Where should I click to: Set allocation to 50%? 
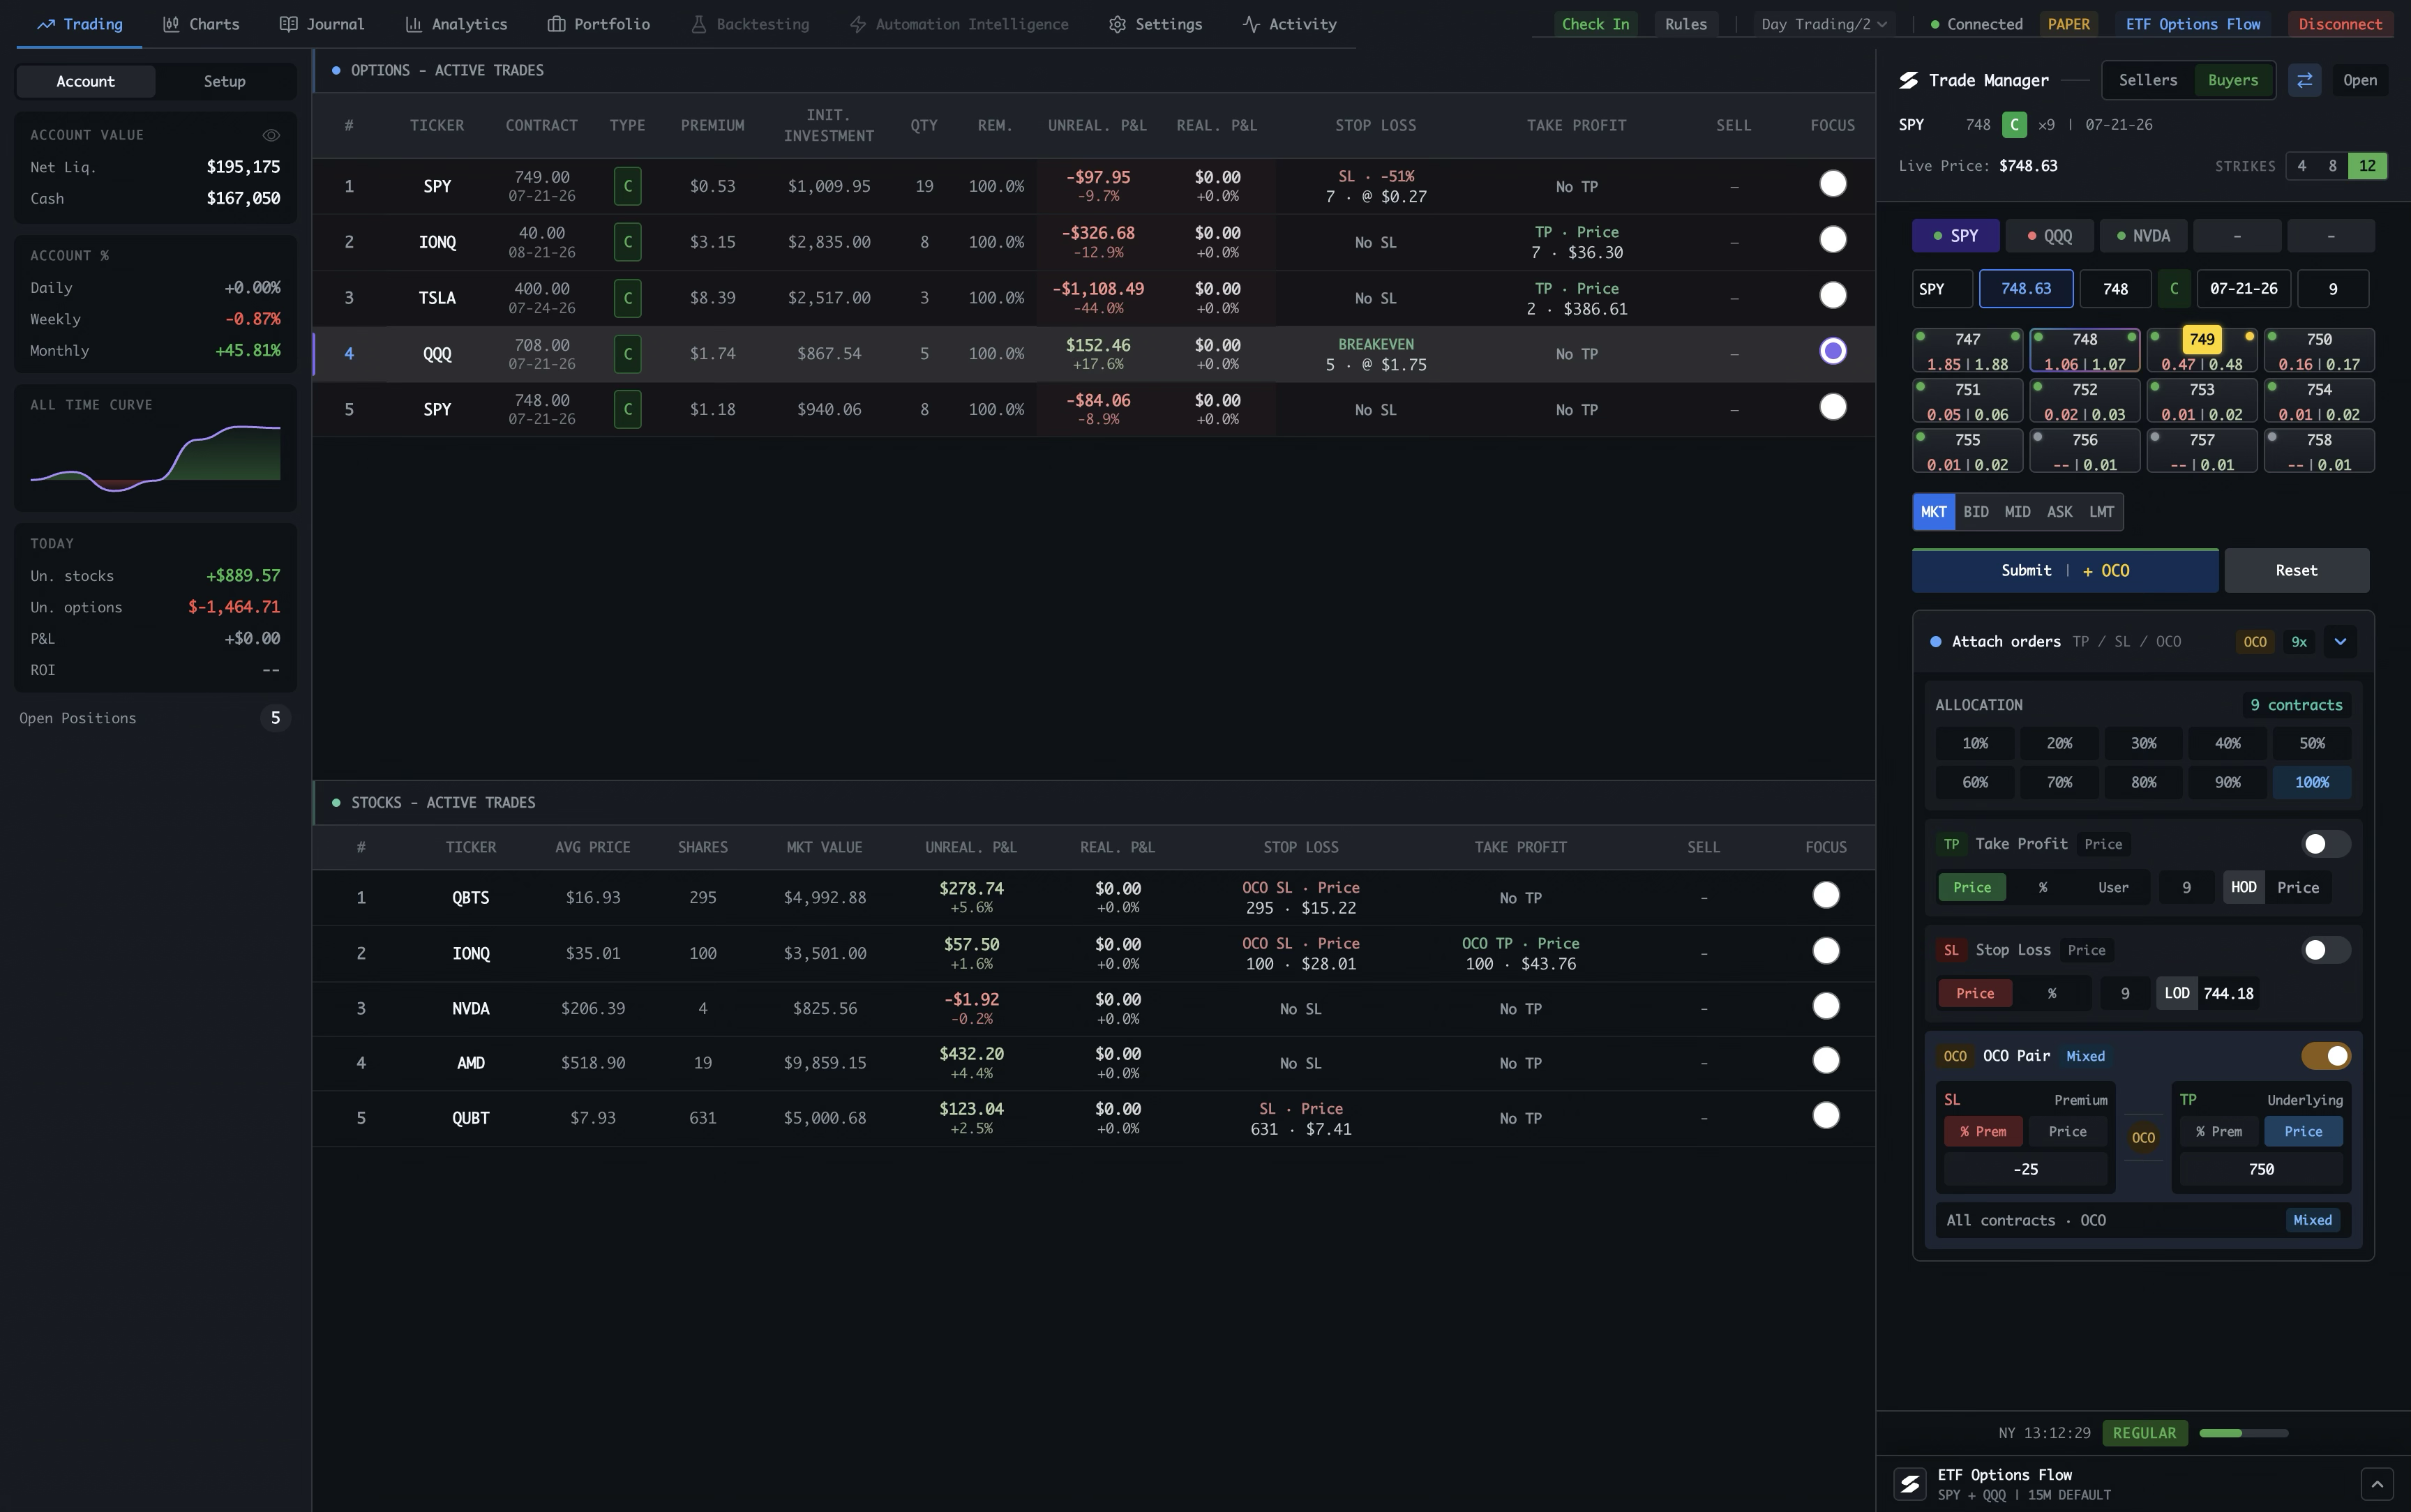[x=2311, y=744]
